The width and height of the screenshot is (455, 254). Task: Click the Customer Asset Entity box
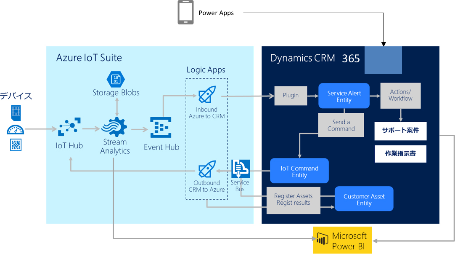[x=364, y=199]
